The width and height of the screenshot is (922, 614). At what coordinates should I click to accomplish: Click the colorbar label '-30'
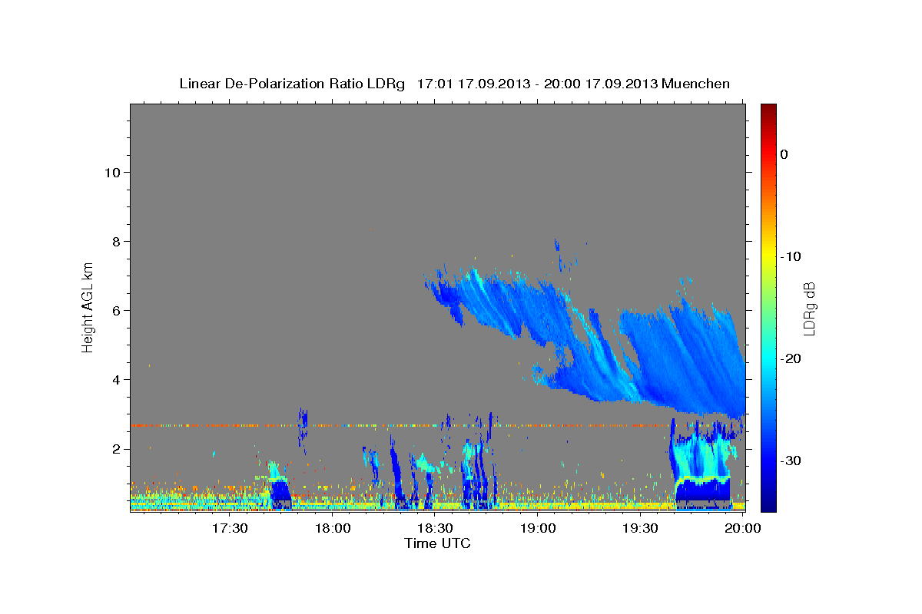[x=791, y=460]
